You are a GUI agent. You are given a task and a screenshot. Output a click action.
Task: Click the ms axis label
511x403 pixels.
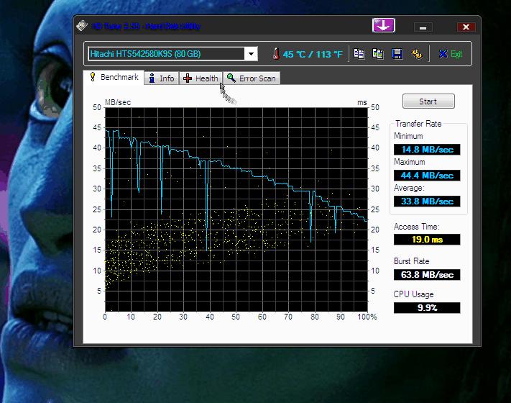point(362,102)
